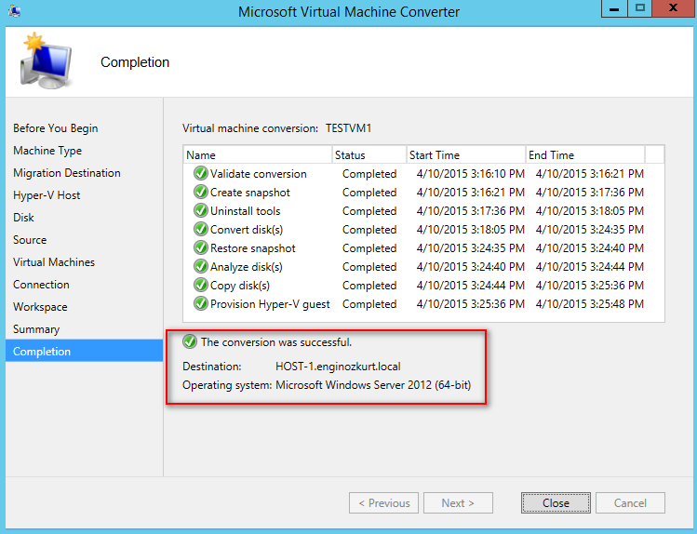Click the Cancel button

pos(630,503)
